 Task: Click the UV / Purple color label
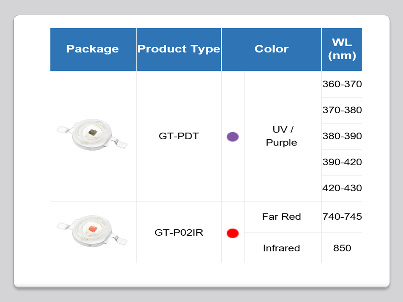point(281,136)
